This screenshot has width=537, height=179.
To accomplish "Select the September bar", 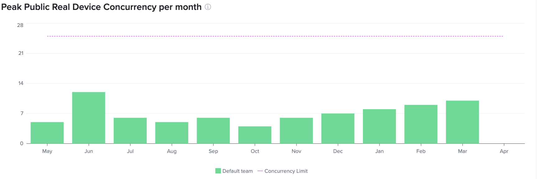I will click(213, 131).
